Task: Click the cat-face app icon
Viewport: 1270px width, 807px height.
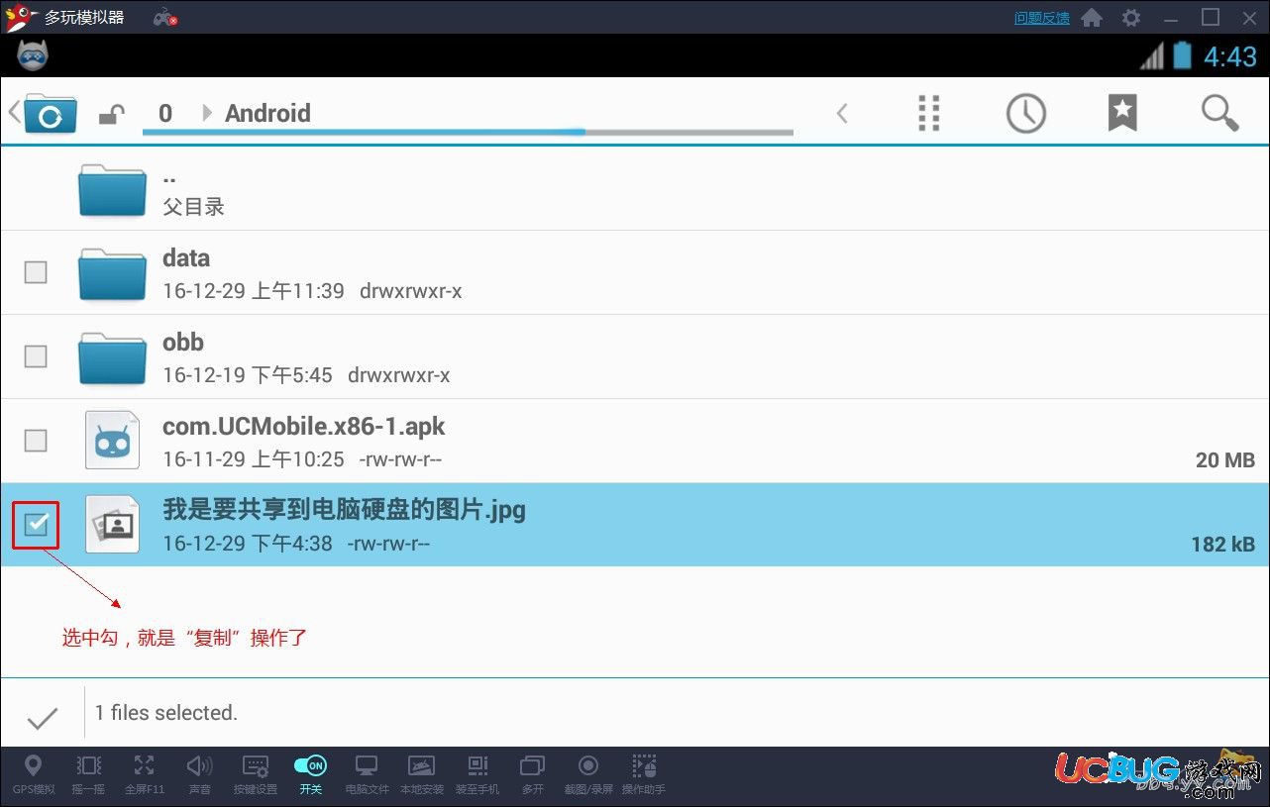Action: [33, 55]
